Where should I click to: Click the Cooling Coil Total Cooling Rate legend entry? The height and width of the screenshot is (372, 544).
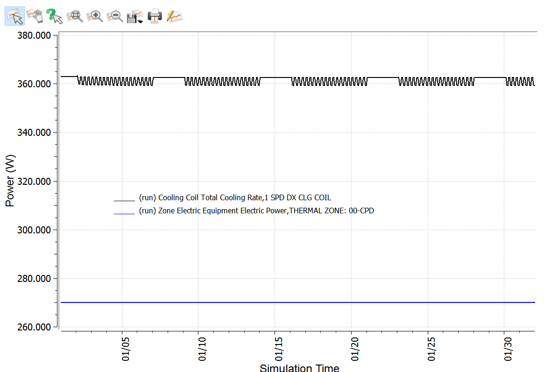click(x=235, y=197)
